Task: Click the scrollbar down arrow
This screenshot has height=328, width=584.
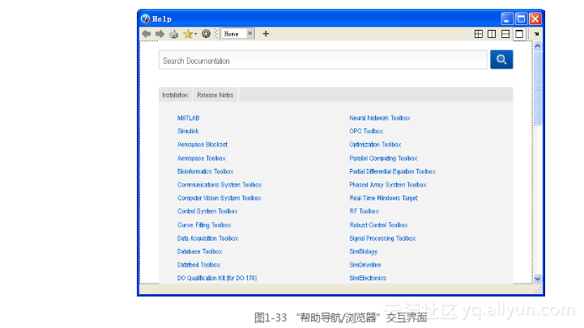Action: click(537, 279)
